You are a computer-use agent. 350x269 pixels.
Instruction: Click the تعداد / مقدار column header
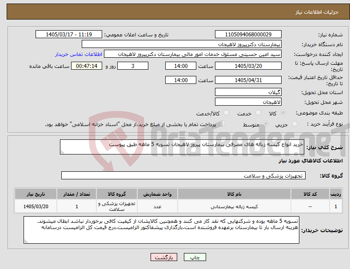point(76,194)
